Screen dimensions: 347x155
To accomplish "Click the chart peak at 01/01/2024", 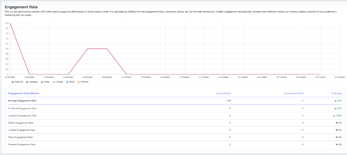I will point(10,23).
